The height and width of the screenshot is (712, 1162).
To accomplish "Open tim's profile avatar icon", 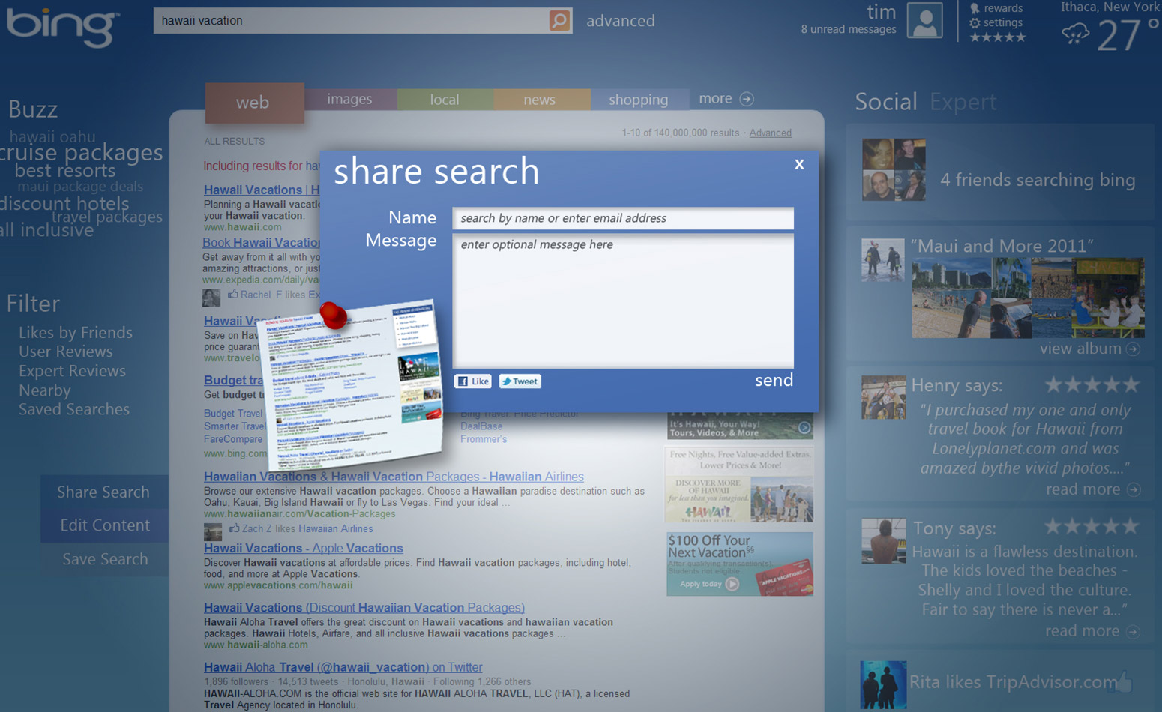I will (x=925, y=20).
